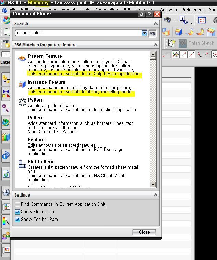Uncheck Show Toolbar Path
This screenshot has width=217, height=260.
tap(17, 220)
